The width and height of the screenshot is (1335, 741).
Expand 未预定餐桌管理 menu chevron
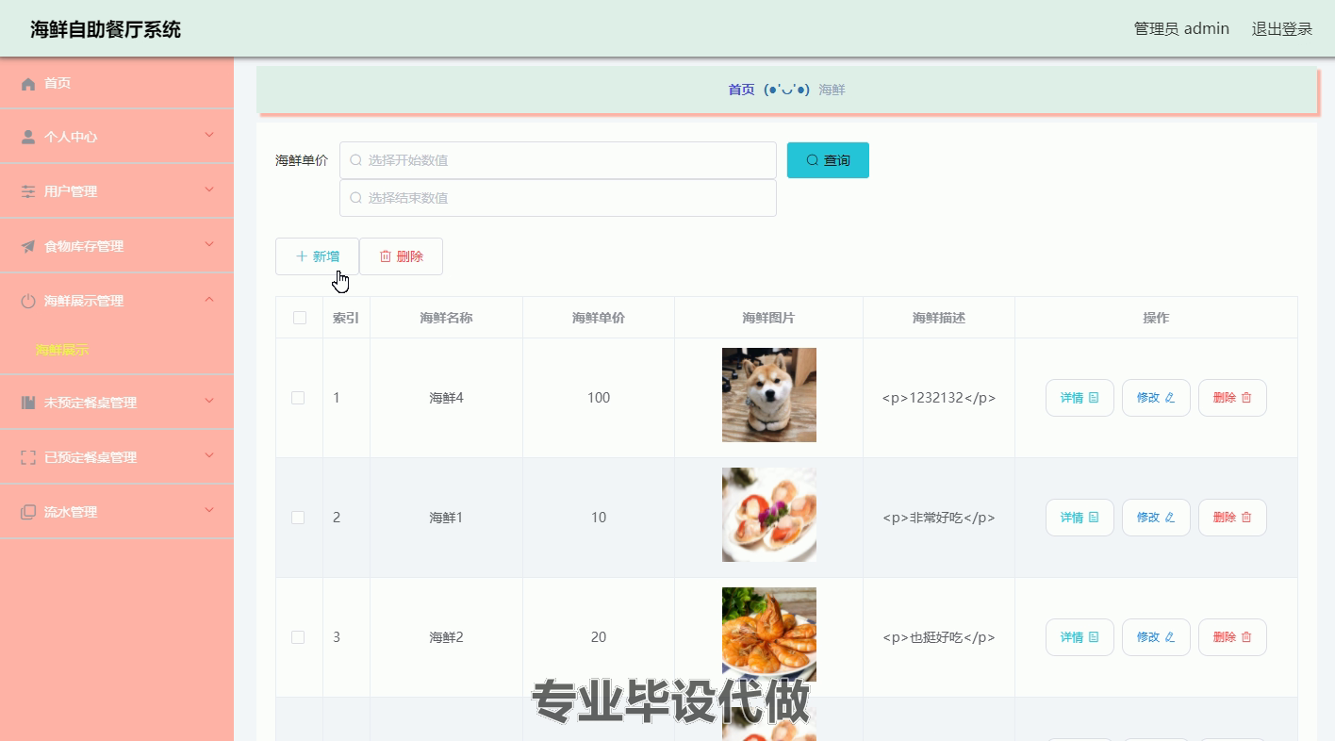coord(209,402)
